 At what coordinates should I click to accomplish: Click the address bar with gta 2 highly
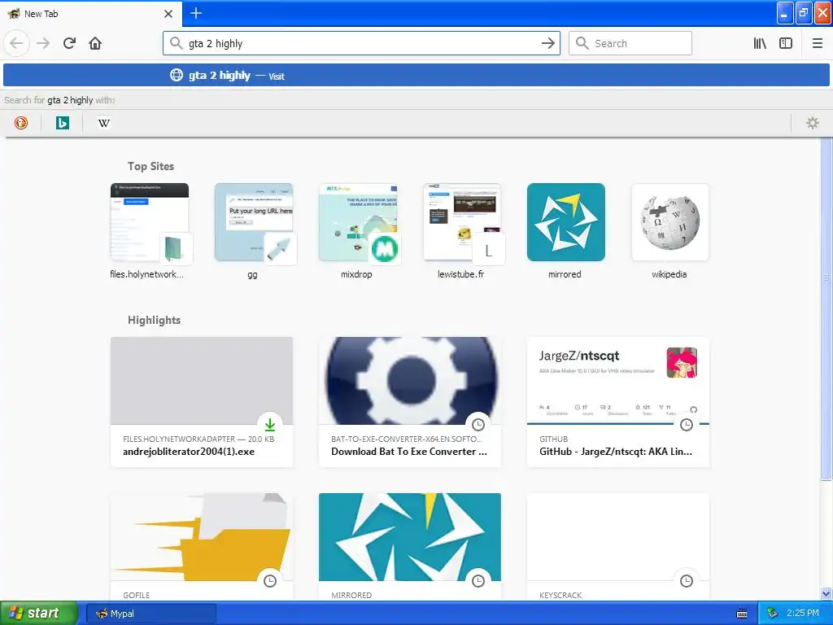[x=361, y=43]
